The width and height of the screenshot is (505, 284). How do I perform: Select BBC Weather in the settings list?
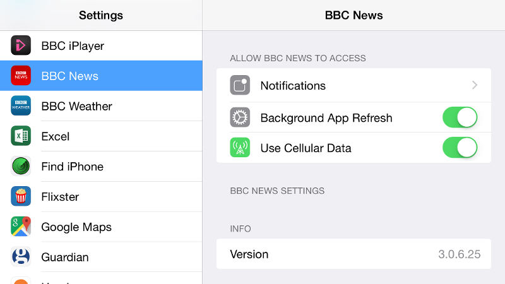click(101, 106)
